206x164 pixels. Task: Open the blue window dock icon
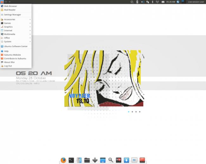point(103,160)
